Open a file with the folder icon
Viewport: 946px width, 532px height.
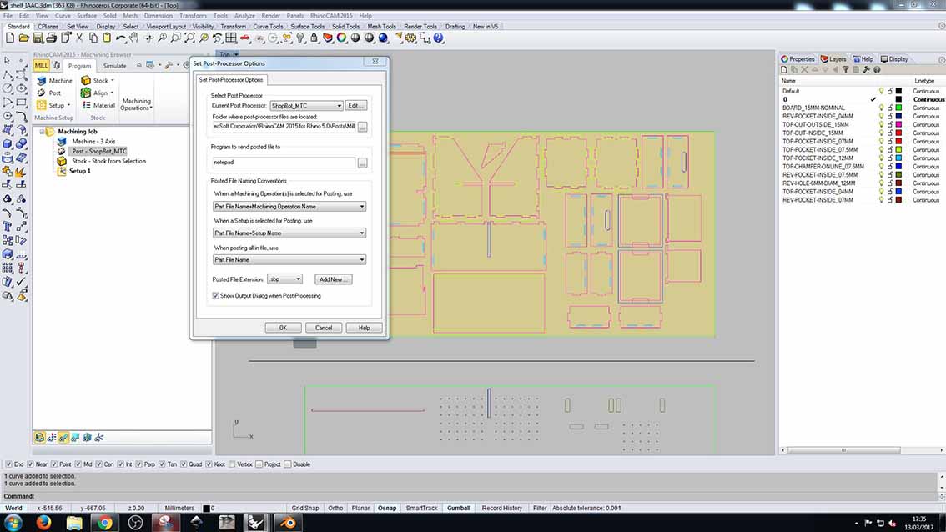pyautogui.click(x=23, y=38)
